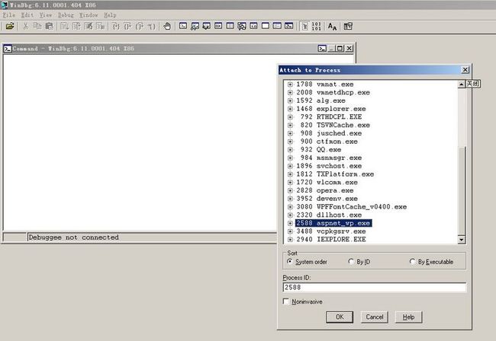Open the View menu
This screenshot has width=496, height=341.
click(x=46, y=14)
